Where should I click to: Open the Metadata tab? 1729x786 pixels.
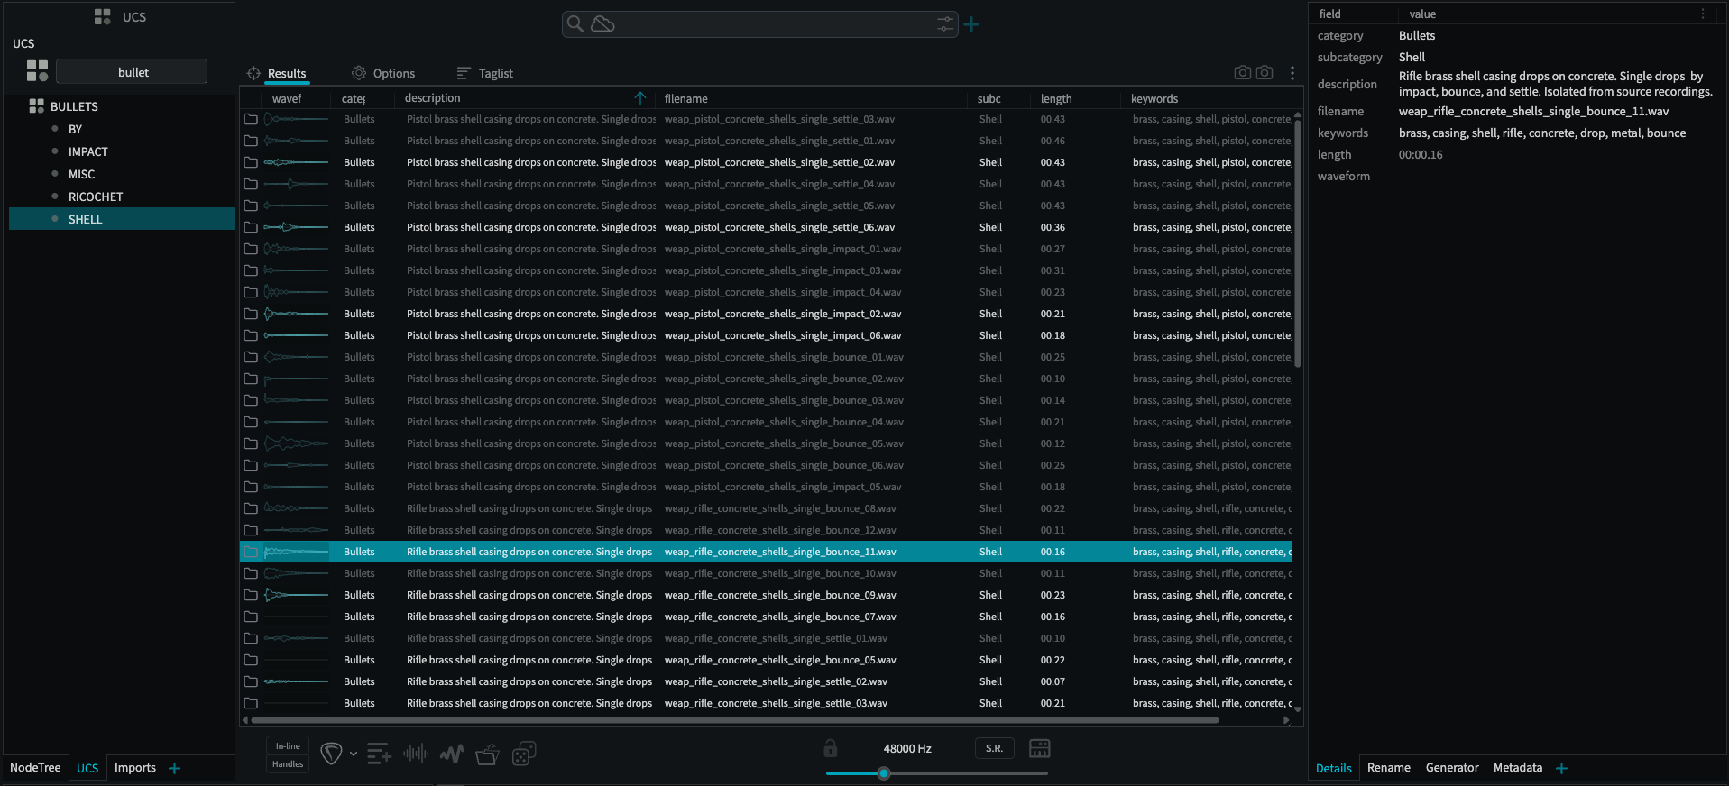pos(1517,768)
